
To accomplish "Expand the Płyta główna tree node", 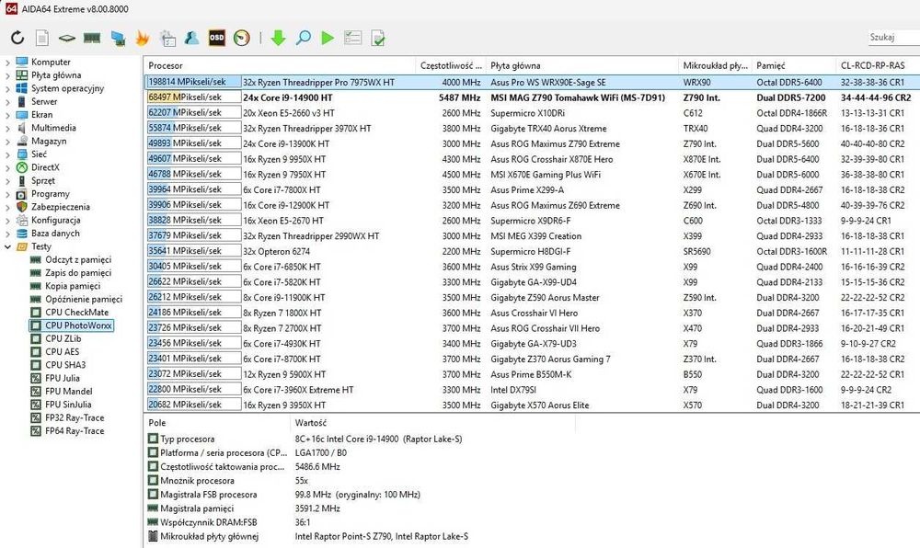I will (7, 75).
